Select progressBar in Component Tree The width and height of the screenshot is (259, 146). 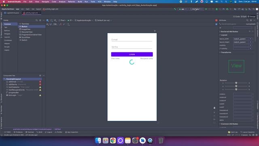(14, 92)
